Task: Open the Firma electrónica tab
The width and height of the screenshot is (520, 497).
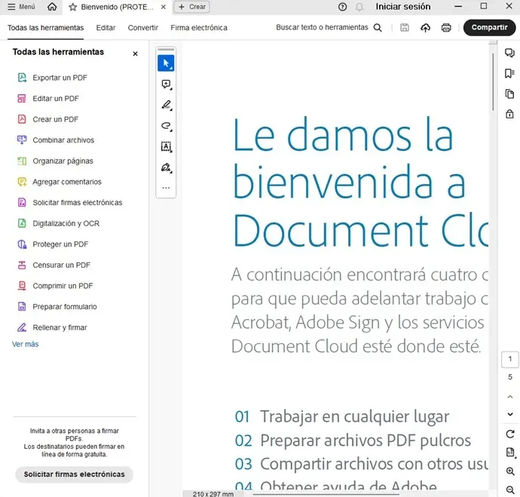Action: pos(199,28)
